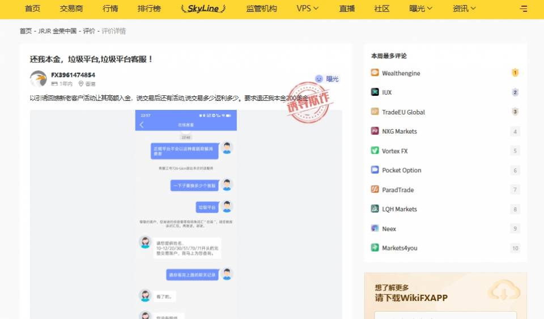544x319 pixels.
Task: Click the SkyLine logo
Action: click(x=203, y=8)
